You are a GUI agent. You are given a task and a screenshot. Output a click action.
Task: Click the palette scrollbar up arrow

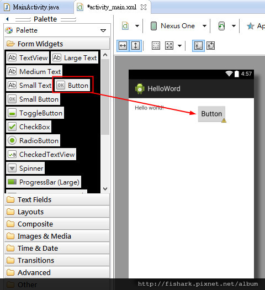coord(105,55)
